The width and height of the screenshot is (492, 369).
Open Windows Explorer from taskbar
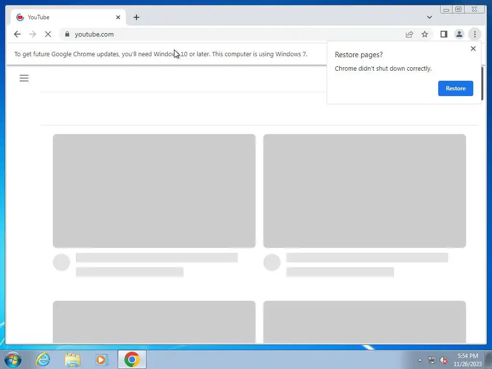(73, 359)
